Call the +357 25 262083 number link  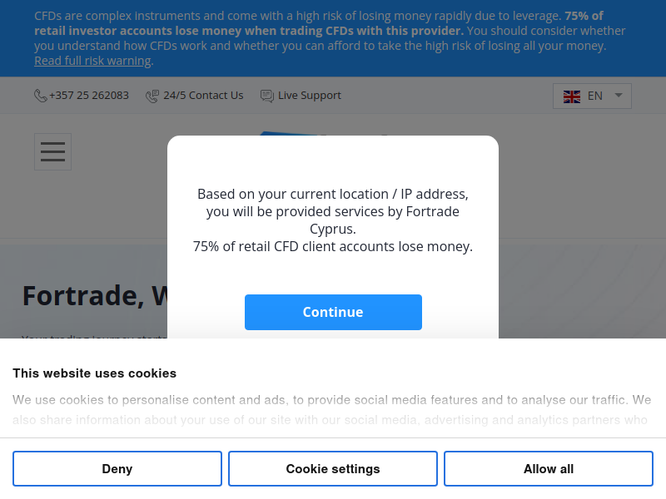[89, 96]
